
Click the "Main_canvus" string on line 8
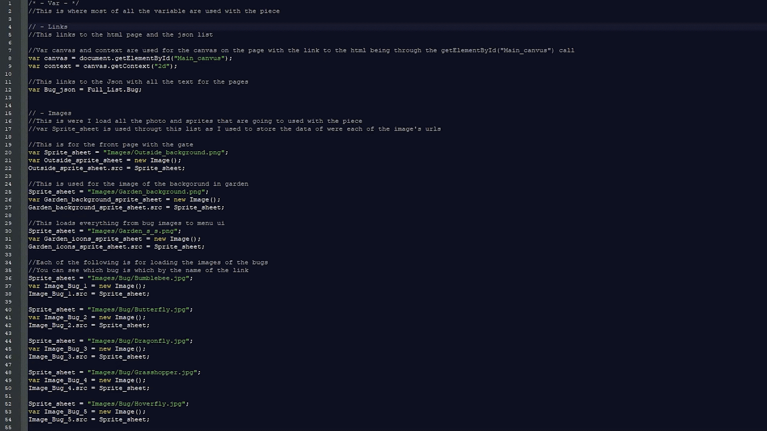(199, 58)
